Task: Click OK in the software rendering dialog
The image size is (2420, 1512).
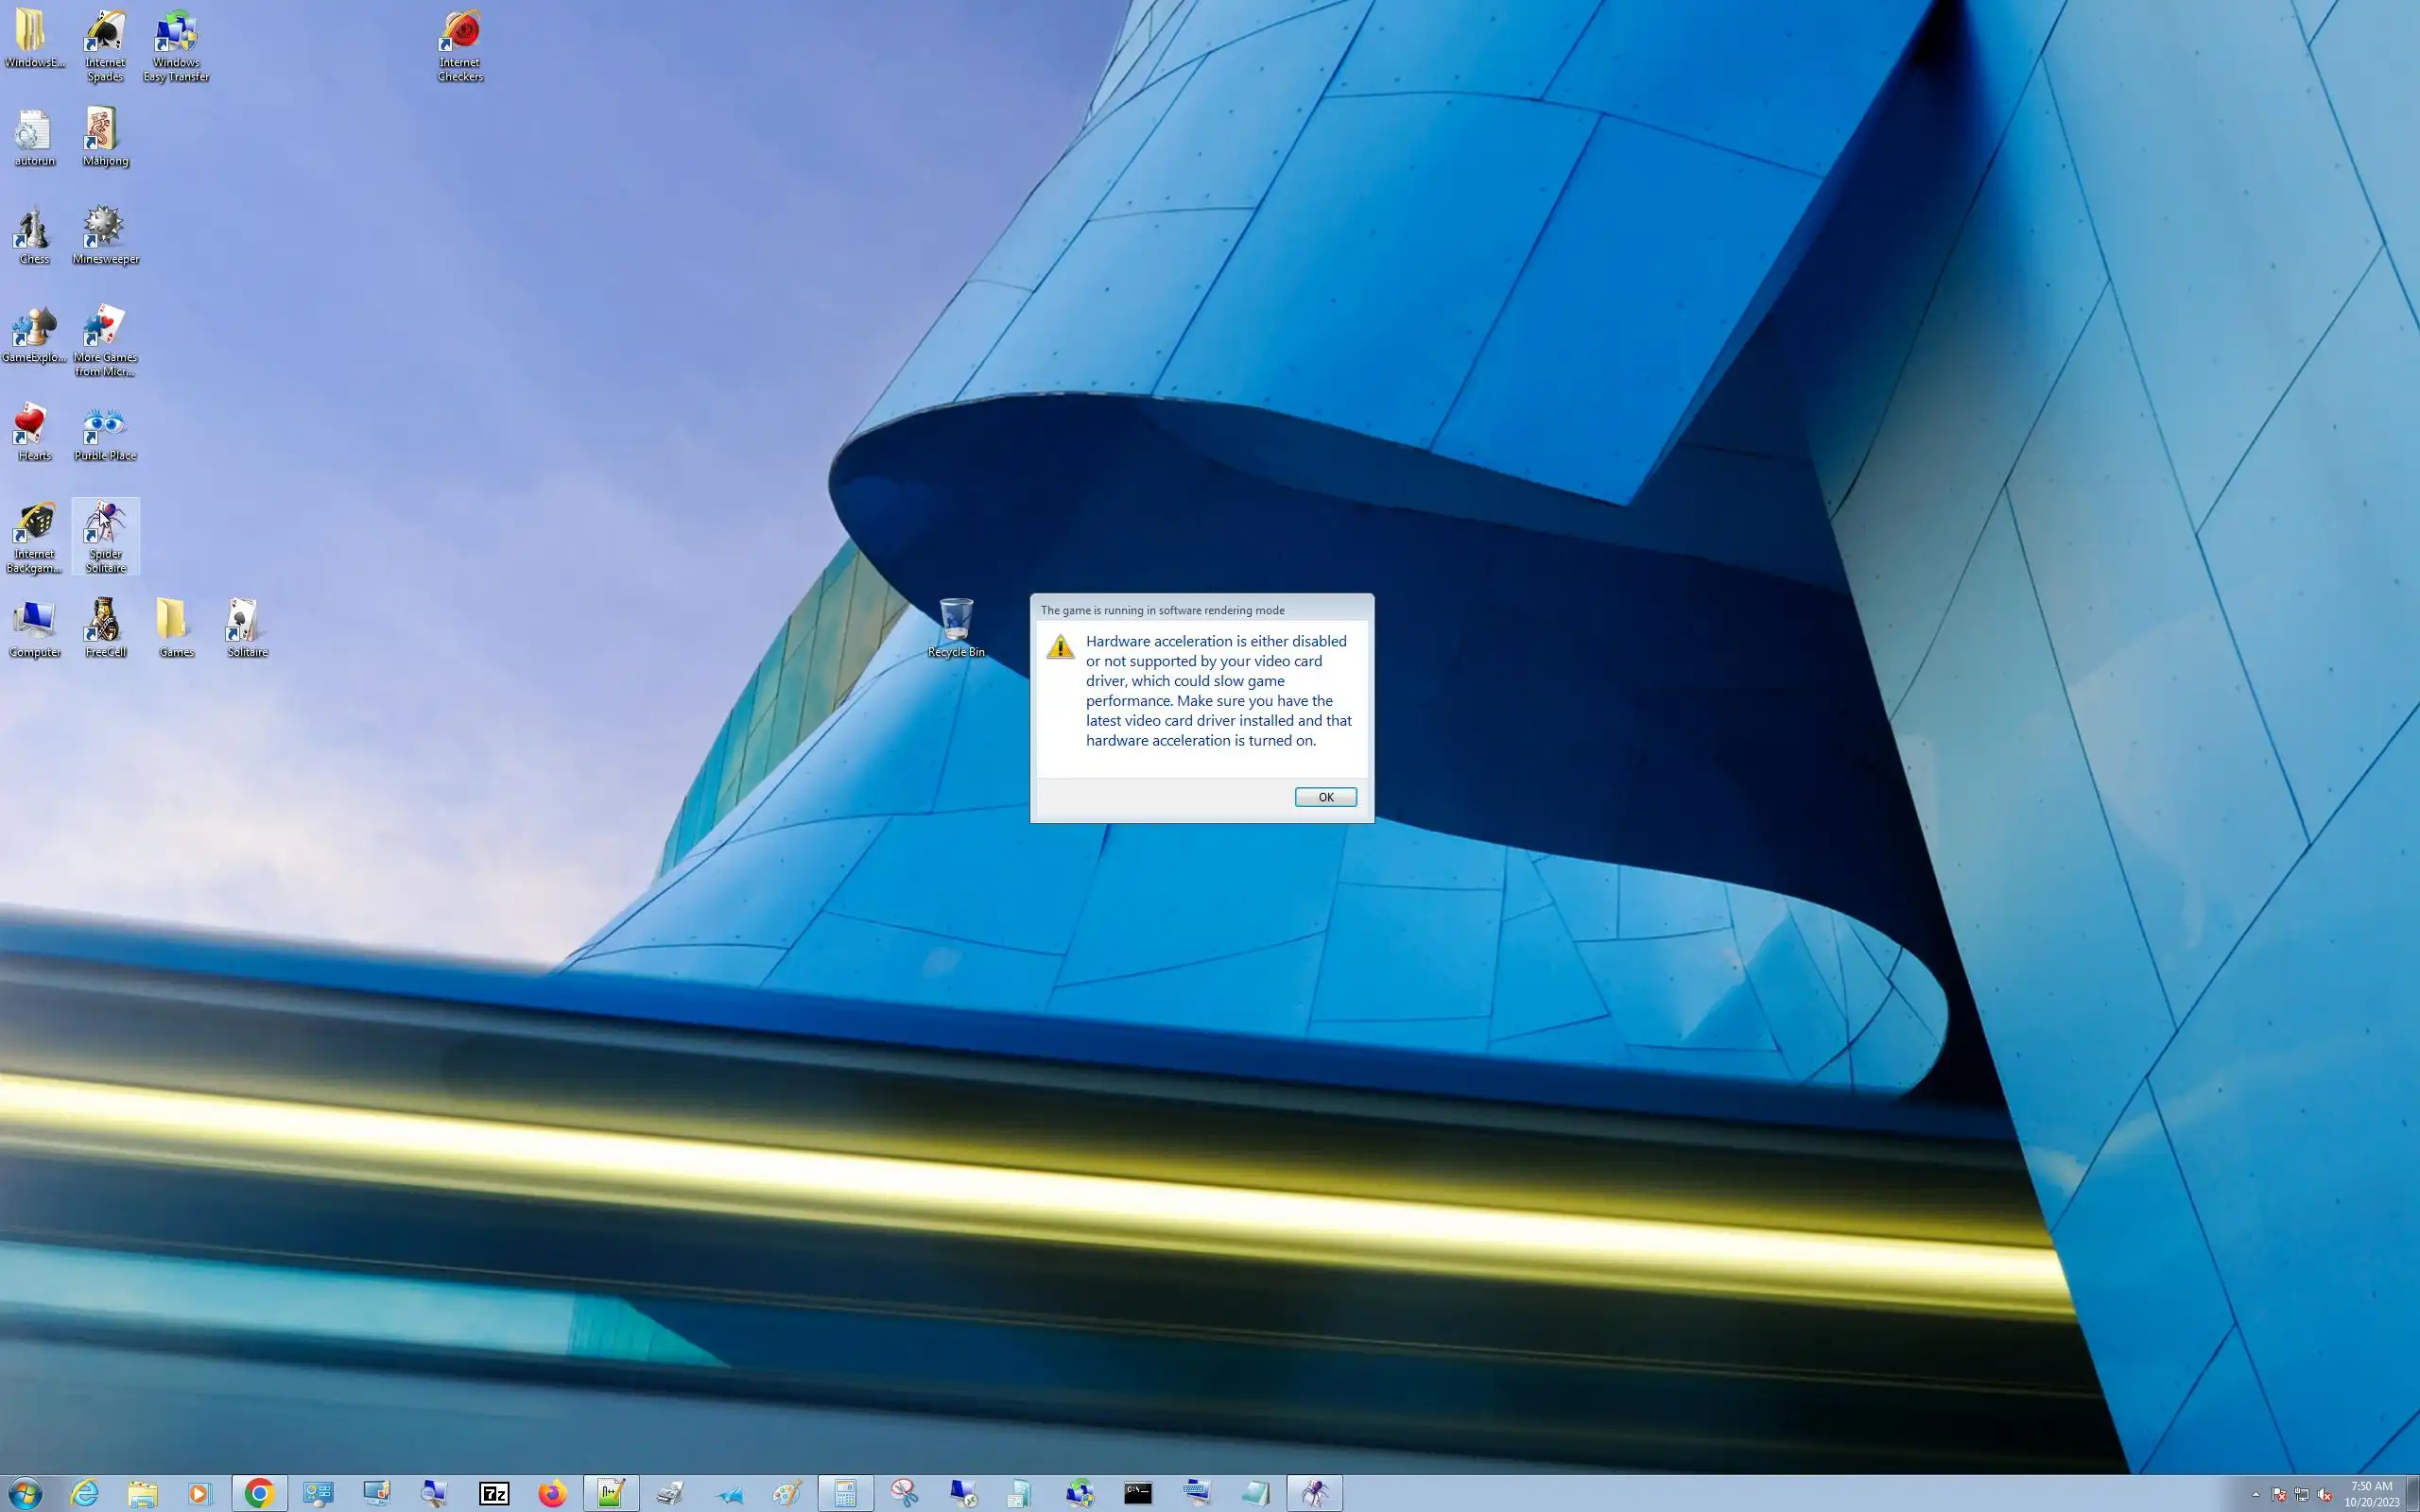Action: [x=1325, y=797]
